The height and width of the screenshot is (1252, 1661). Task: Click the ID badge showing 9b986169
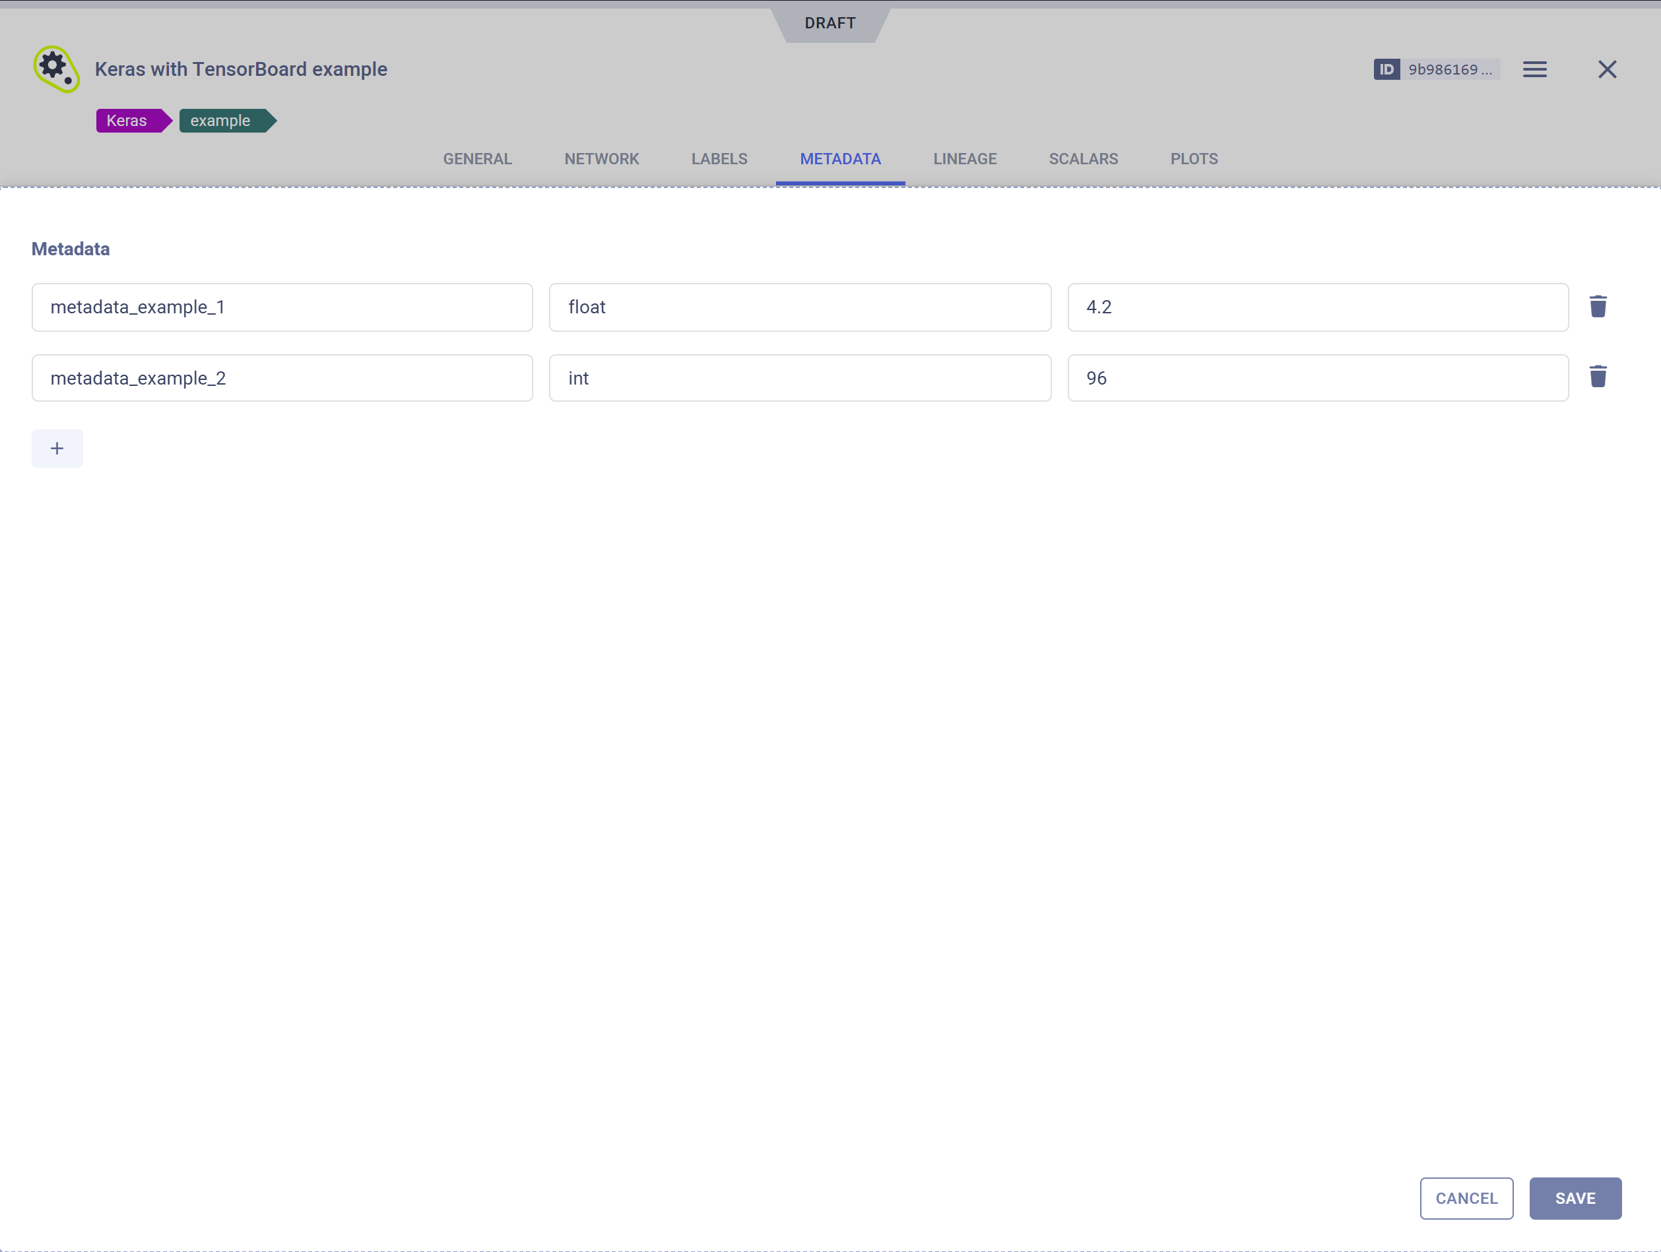(1437, 69)
